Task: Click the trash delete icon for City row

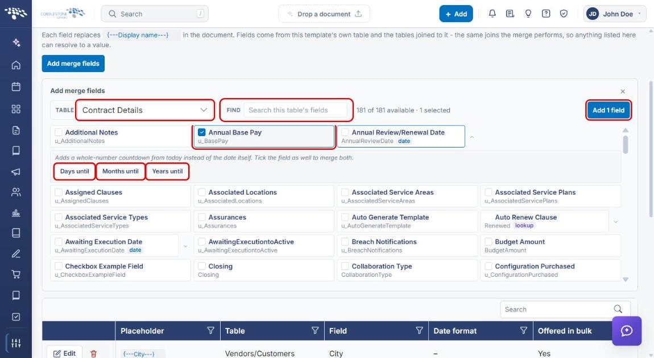Action: point(93,353)
